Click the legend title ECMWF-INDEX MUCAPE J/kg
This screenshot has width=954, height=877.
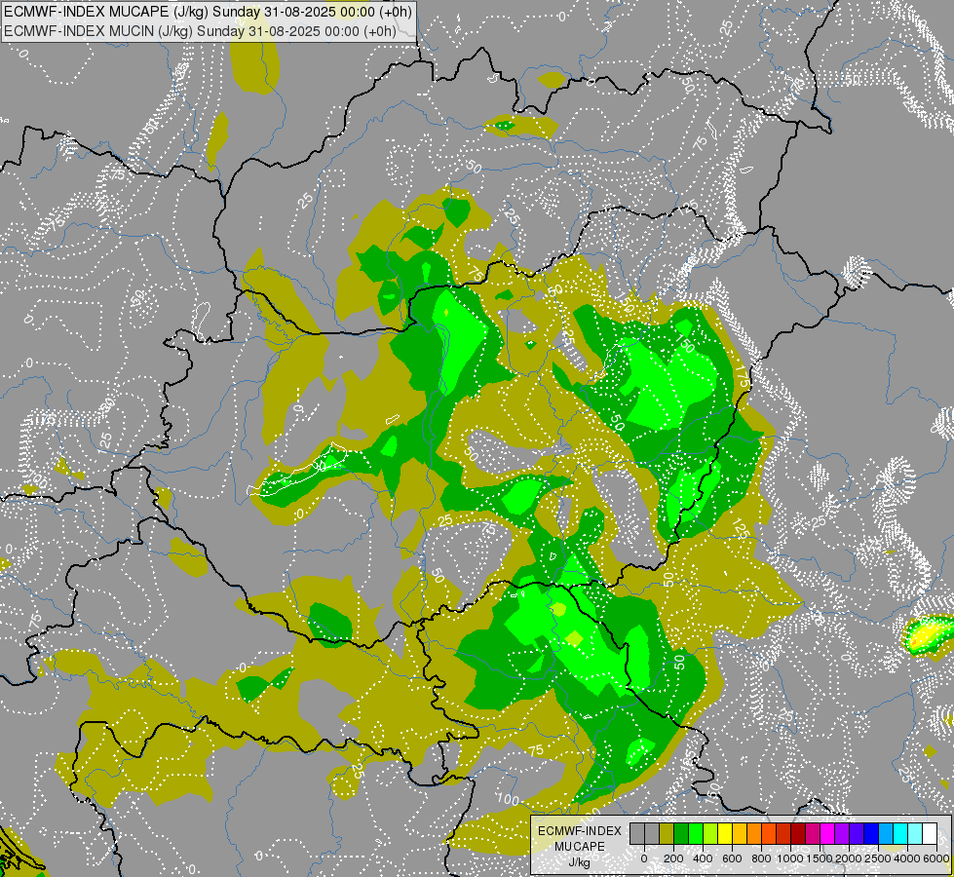pyautogui.click(x=580, y=847)
